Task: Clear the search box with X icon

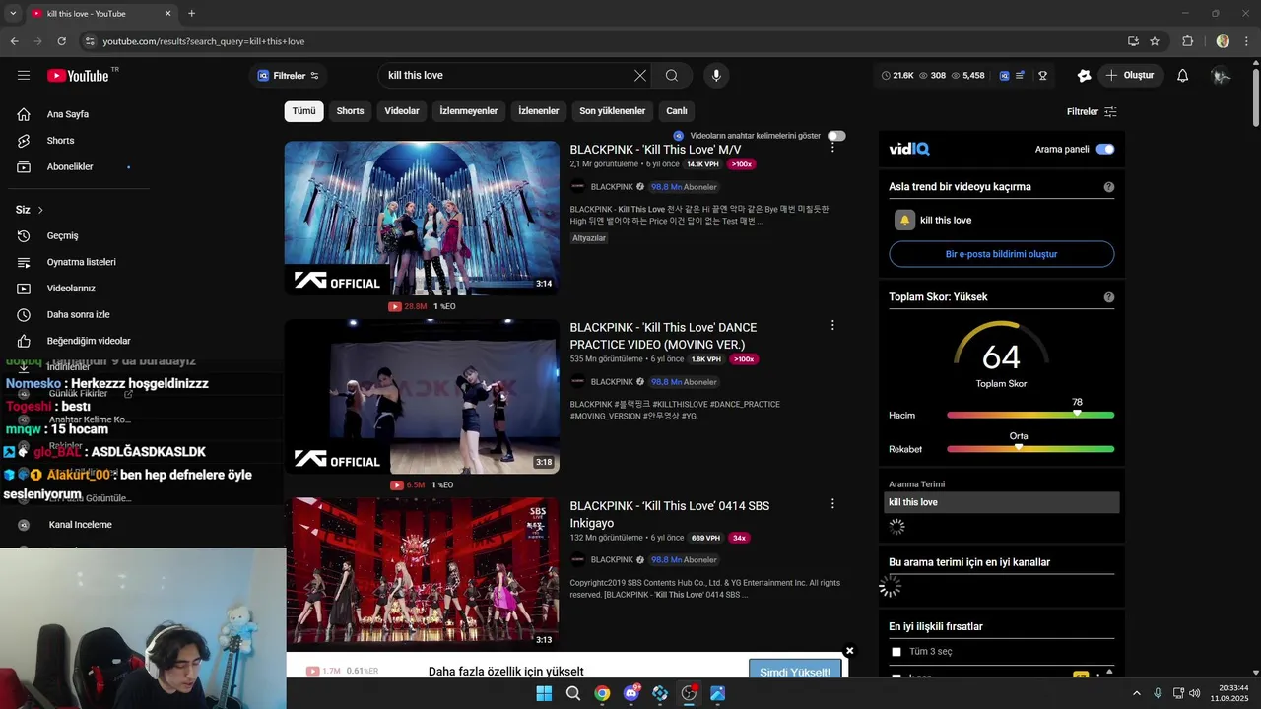Action: coord(640,76)
